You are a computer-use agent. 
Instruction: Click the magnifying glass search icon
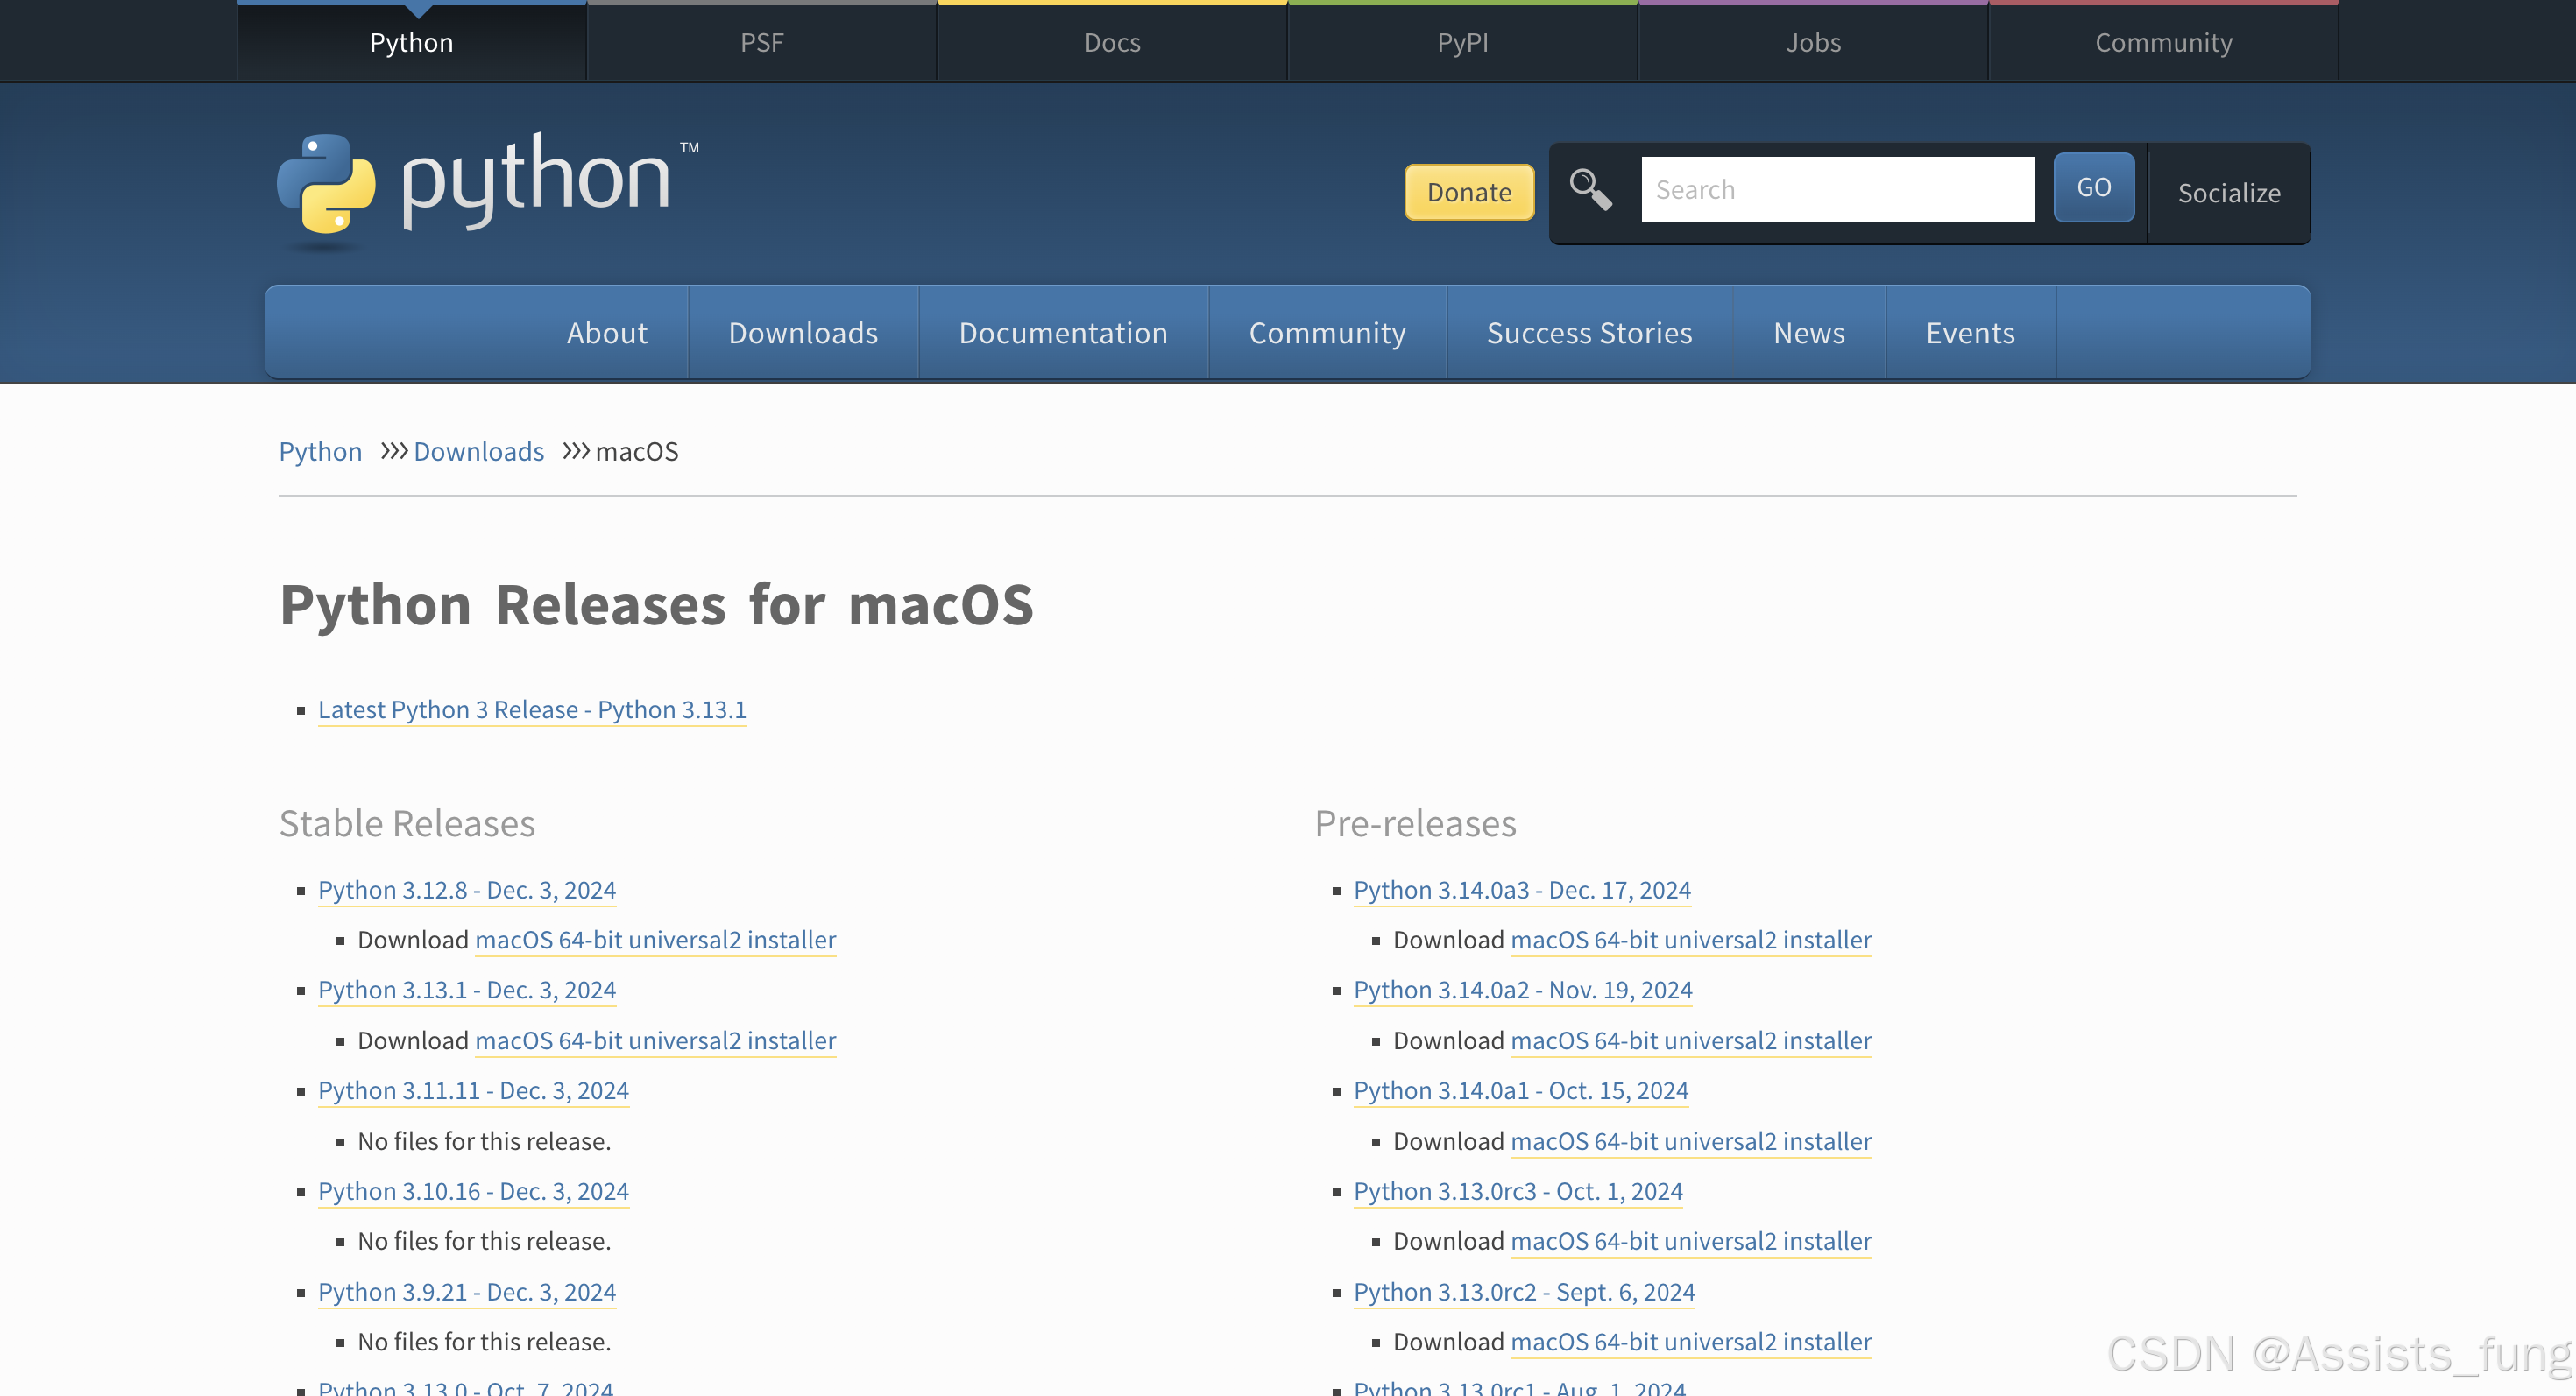tap(1590, 189)
